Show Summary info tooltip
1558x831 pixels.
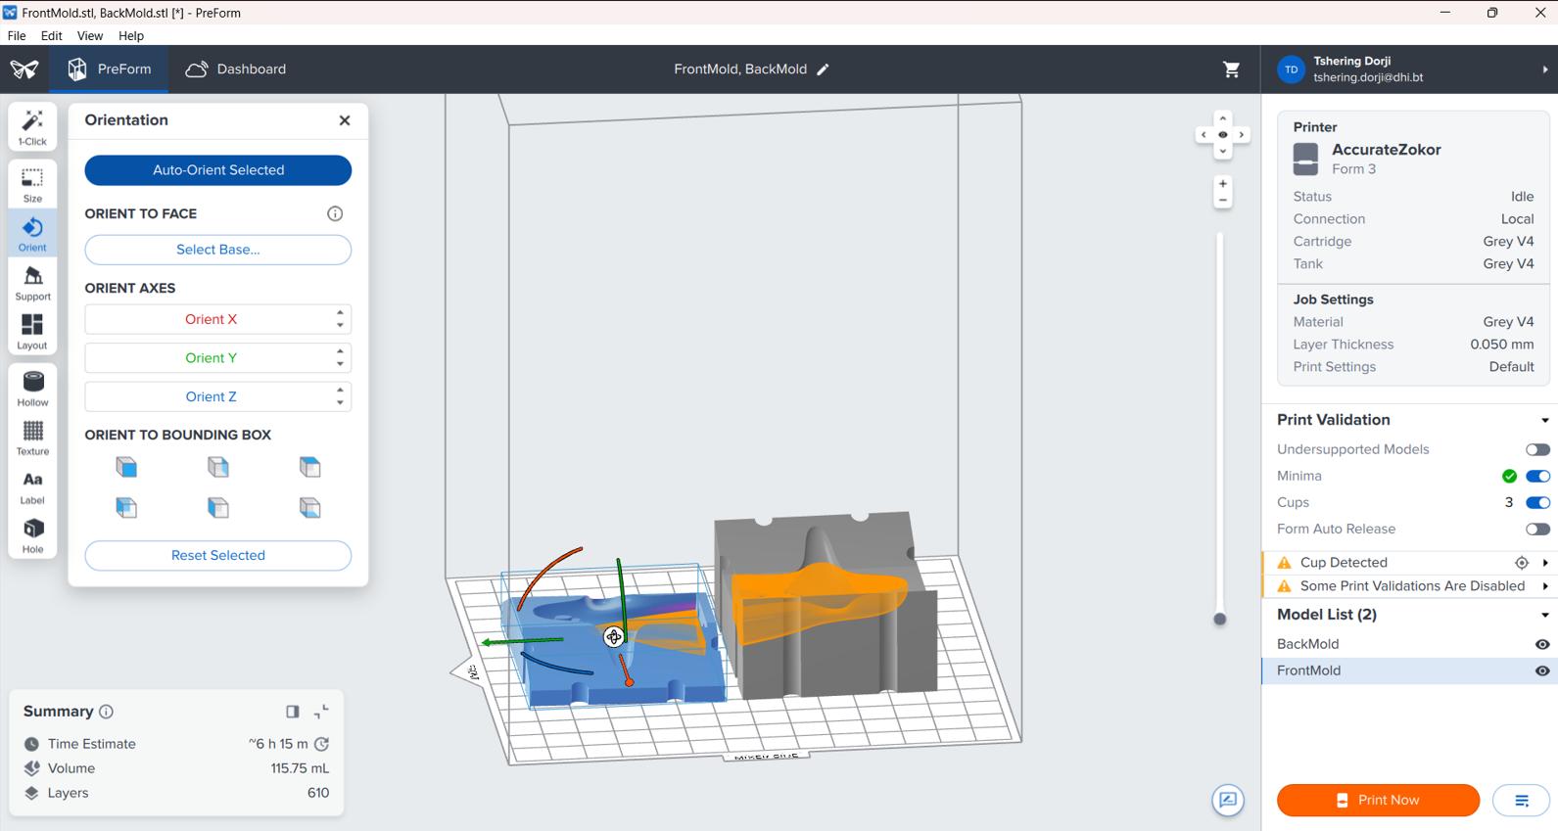[107, 712]
